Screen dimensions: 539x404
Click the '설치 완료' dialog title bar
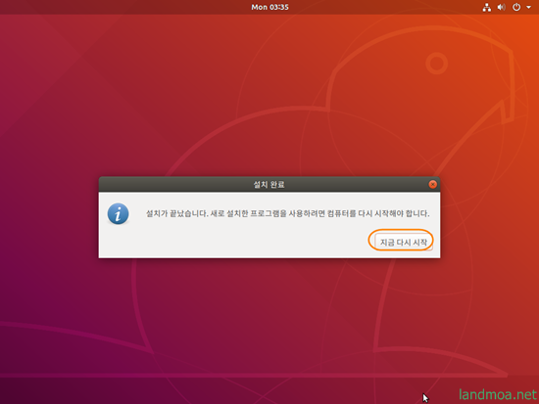point(269,184)
